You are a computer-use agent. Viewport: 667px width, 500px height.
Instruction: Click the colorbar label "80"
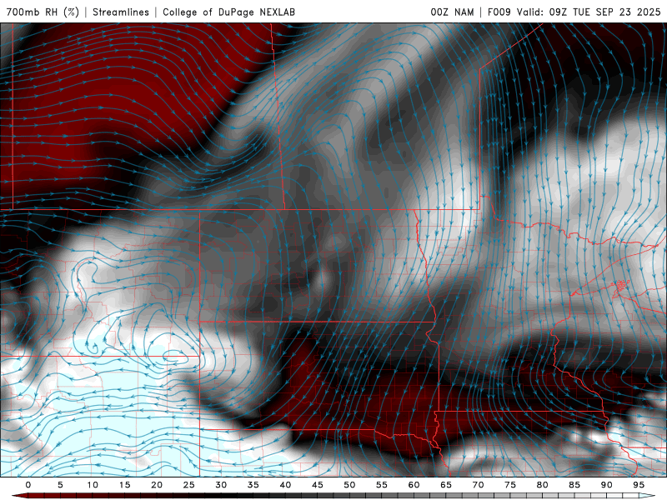click(x=542, y=485)
